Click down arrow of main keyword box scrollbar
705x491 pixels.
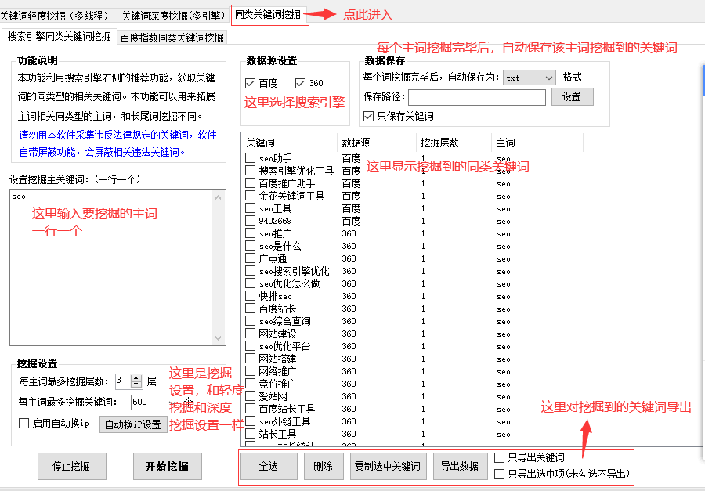pos(218,338)
